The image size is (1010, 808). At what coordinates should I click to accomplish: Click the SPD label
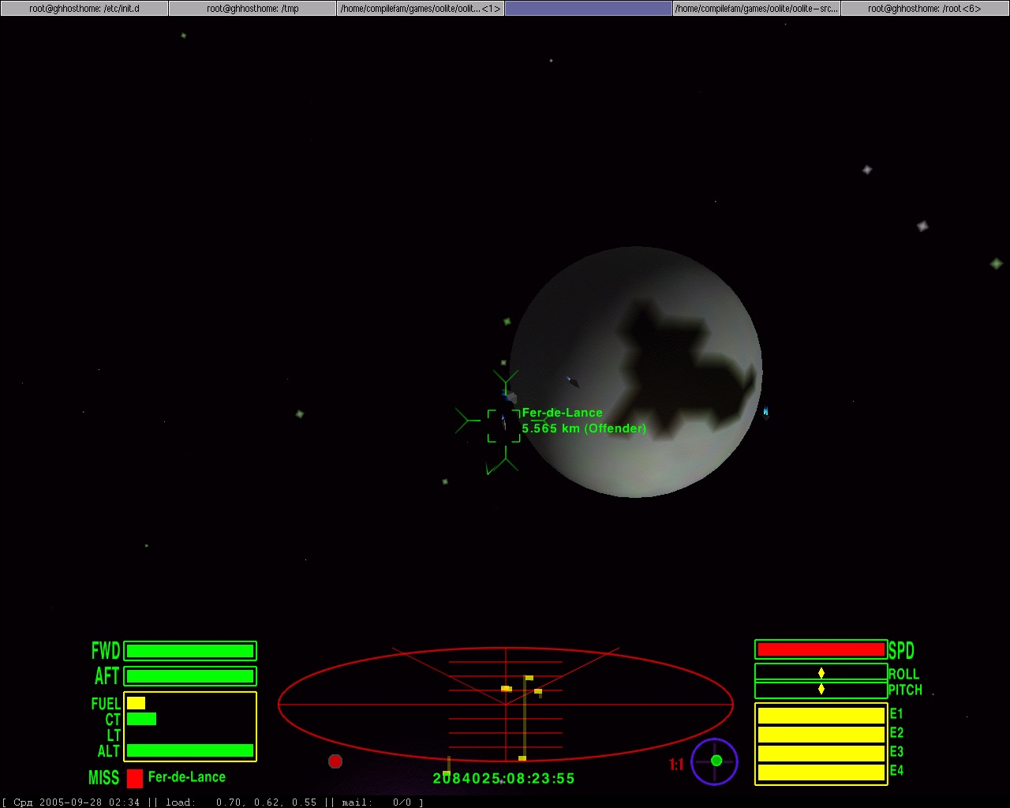901,651
